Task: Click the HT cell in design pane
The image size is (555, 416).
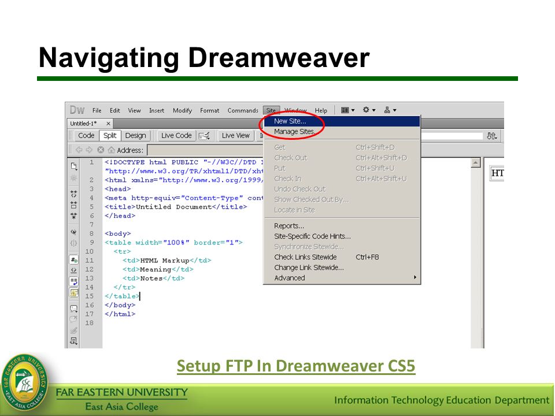Action: point(497,173)
